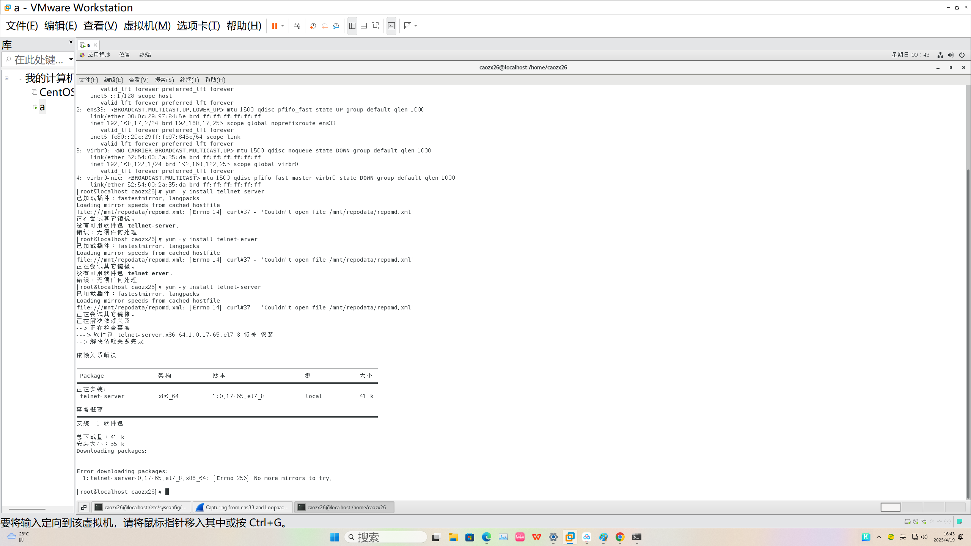Switch to Capturing from ens33 Wireshark window

click(243, 507)
